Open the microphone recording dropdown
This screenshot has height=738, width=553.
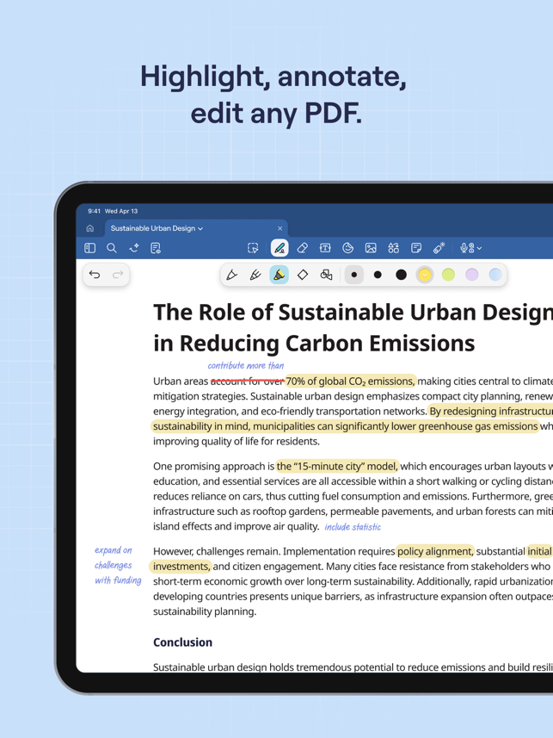coord(470,248)
